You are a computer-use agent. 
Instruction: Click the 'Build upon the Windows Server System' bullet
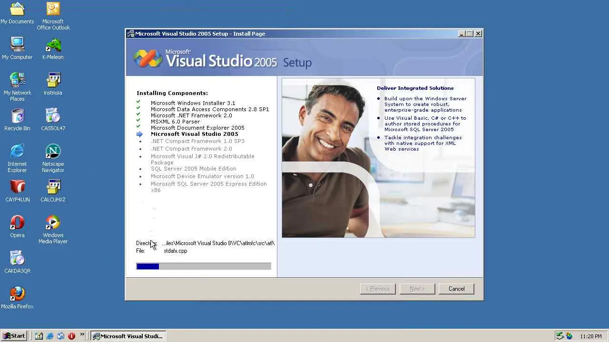coord(425,104)
